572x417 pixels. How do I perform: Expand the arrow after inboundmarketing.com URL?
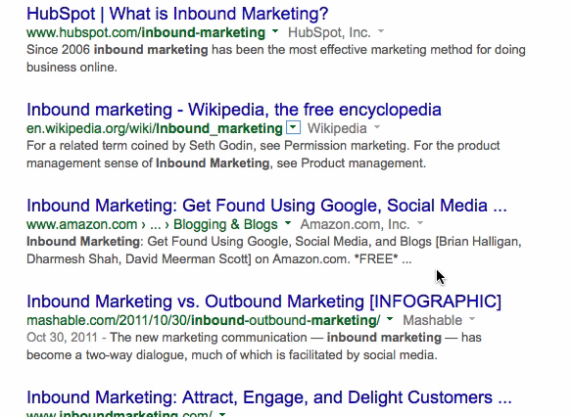pyautogui.click(x=221, y=414)
